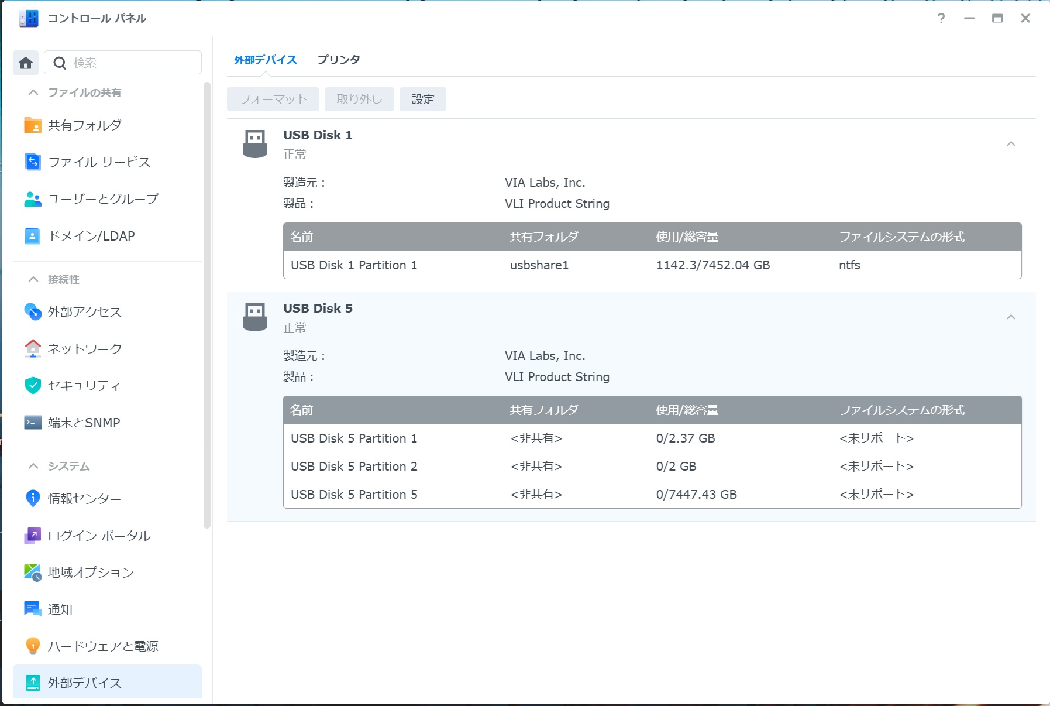Image resolution: width=1050 pixels, height=706 pixels.
Task: Open the File Services (ファイル サービス) icon
Action: coord(33,162)
